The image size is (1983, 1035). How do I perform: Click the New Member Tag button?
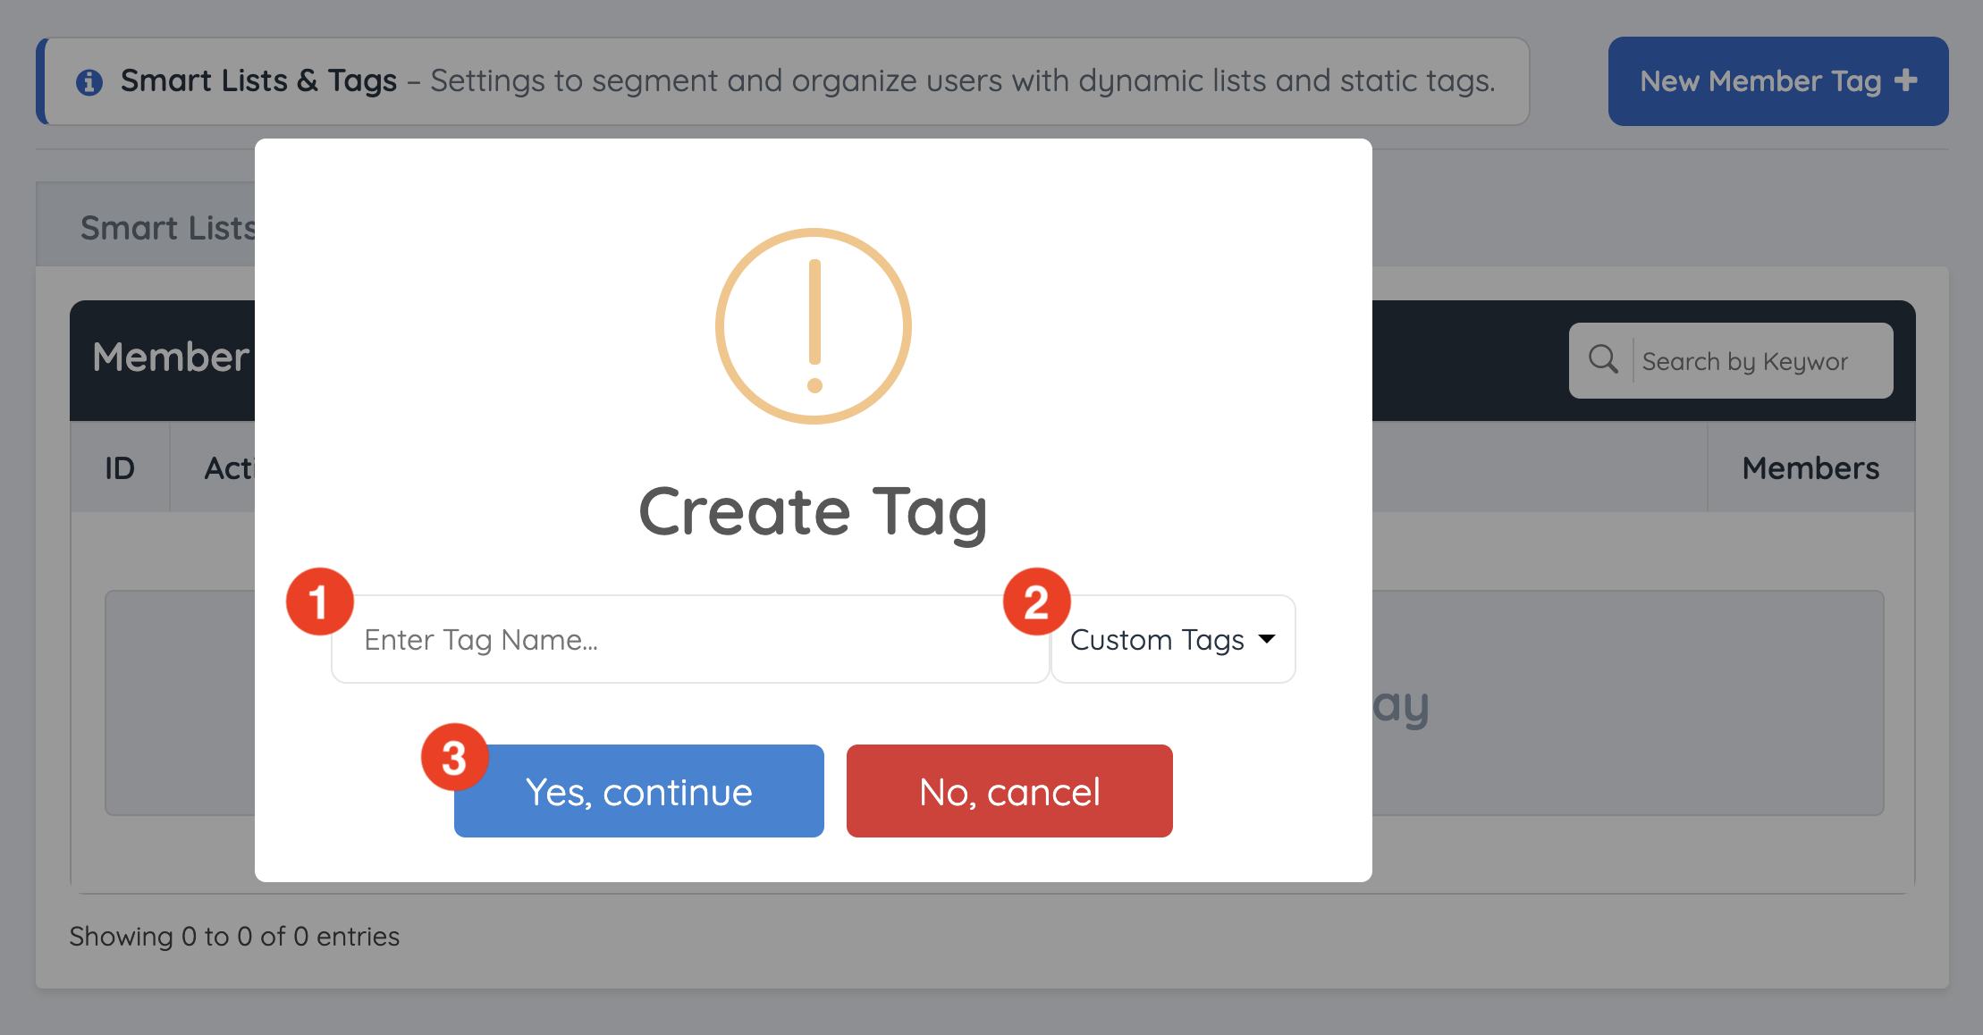click(1776, 81)
